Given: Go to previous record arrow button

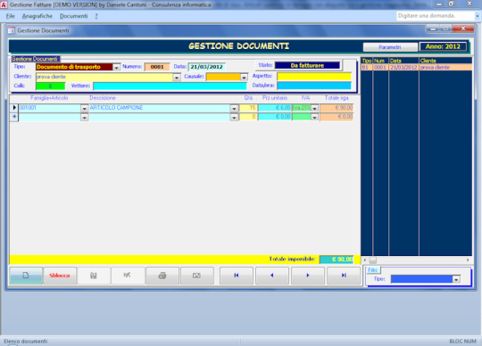Looking at the screenshot, I should pyautogui.click(x=272, y=276).
